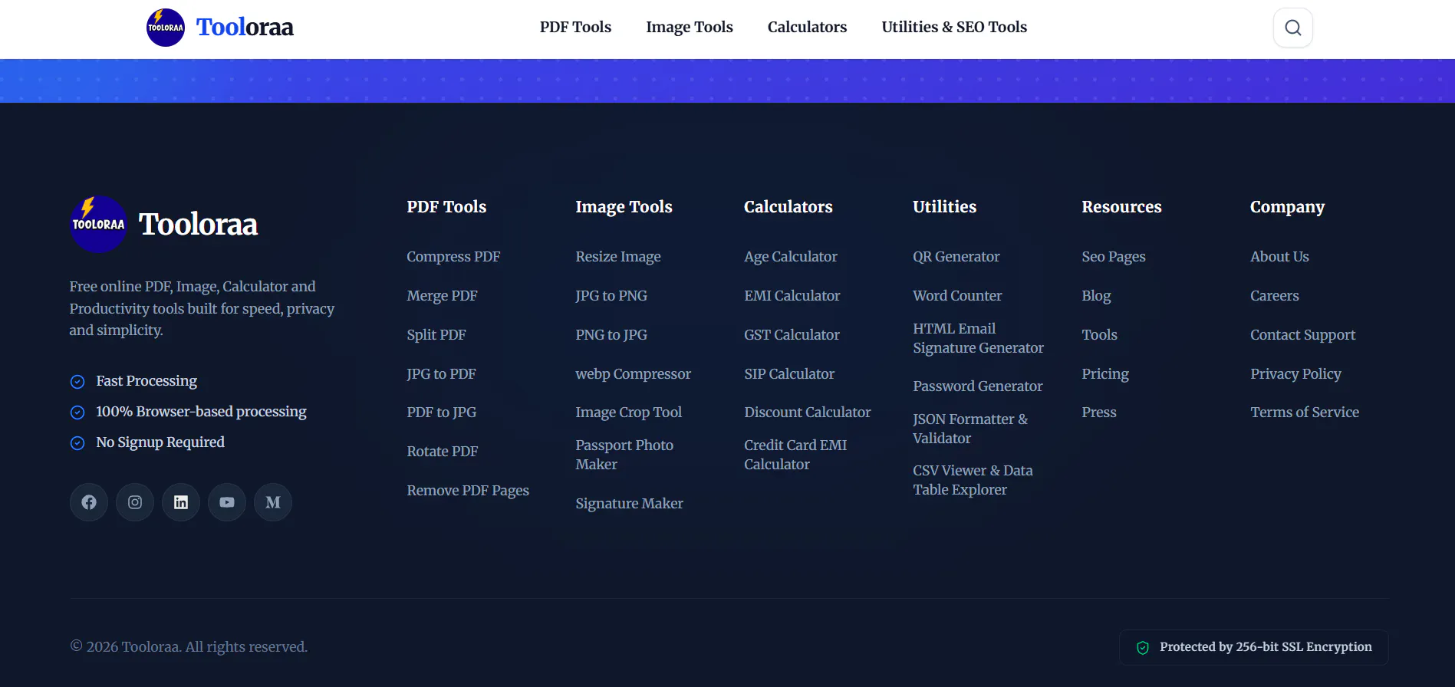Click the 100% Browser-based processing text
This screenshot has height=687, width=1455.
tap(201, 412)
